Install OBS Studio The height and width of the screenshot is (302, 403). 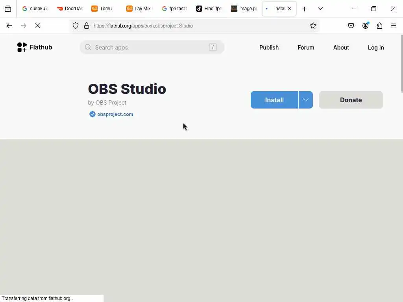[274, 100]
